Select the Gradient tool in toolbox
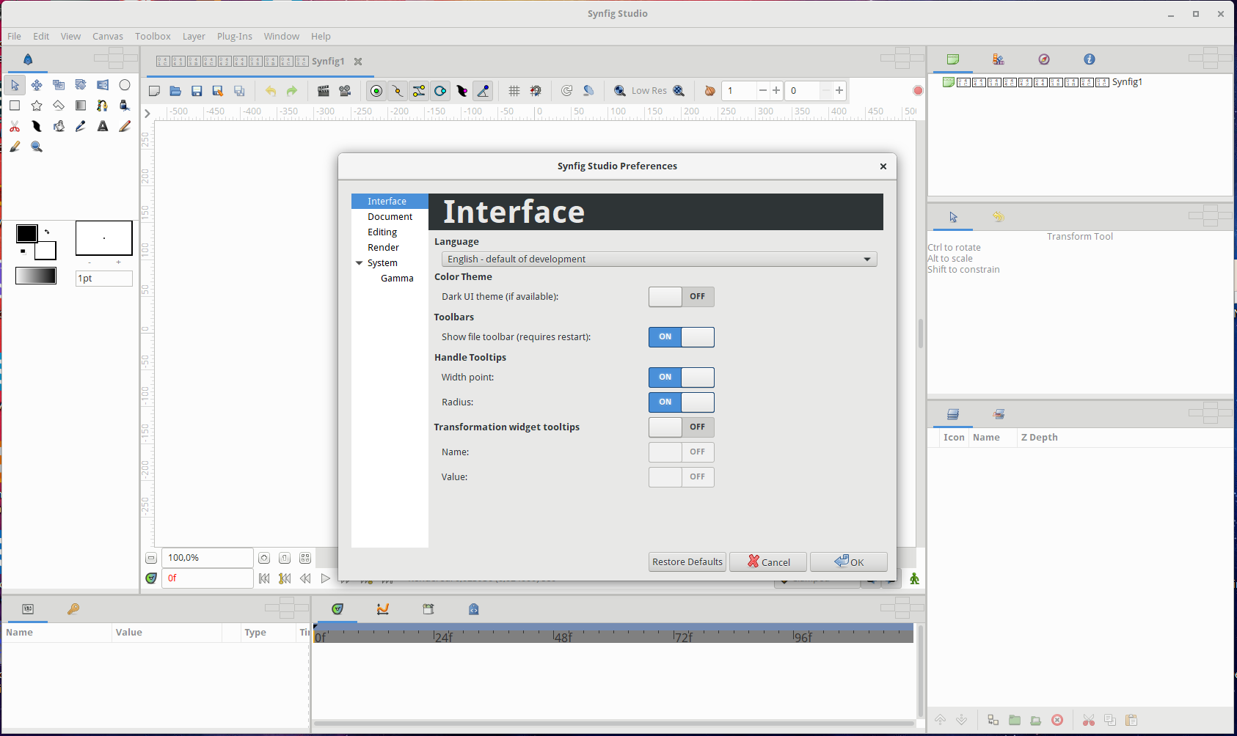This screenshot has width=1237, height=736. (81, 106)
